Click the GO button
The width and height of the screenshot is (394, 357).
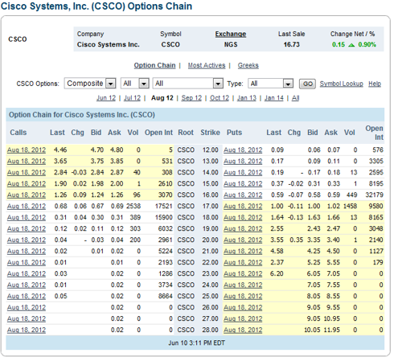[307, 84]
